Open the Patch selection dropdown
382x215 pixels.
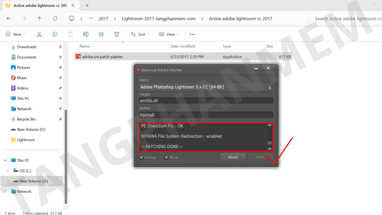tap(206, 87)
